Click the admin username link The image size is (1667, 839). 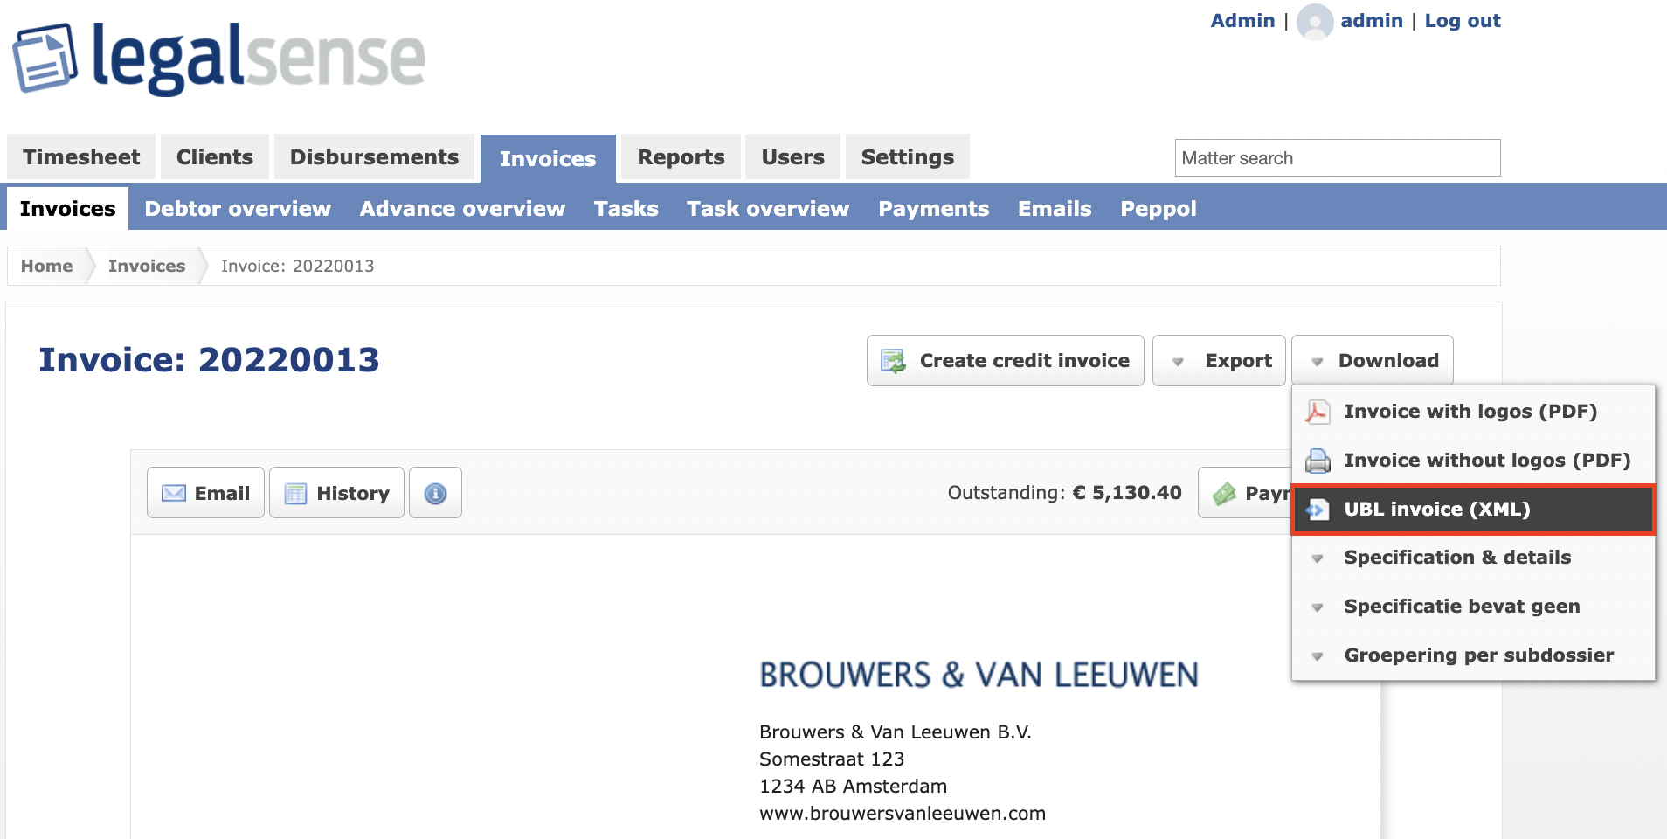coord(1372,21)
